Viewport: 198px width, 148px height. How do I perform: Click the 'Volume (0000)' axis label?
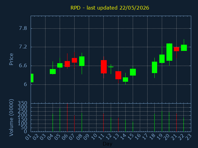point(11,118)
